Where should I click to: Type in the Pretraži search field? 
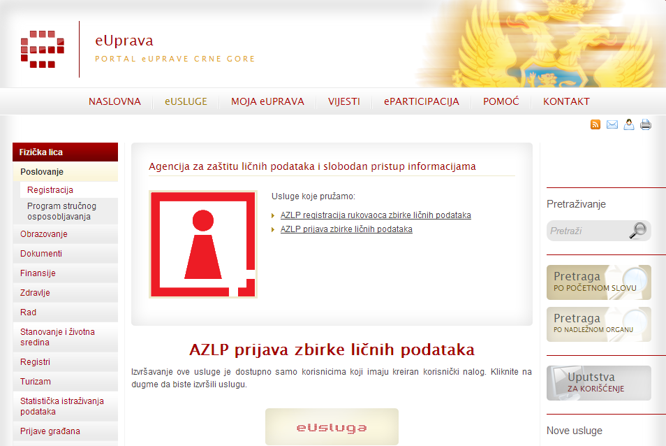(x=586, y=231)
